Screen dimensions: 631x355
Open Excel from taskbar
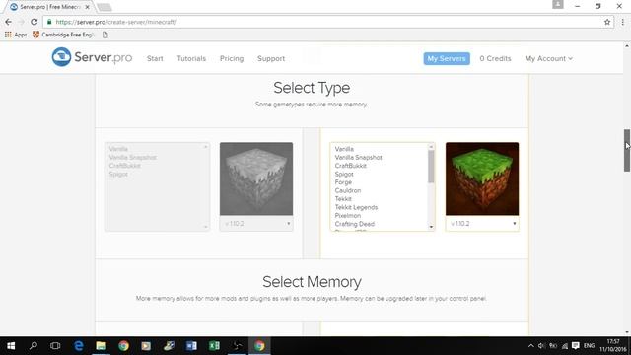point(214,346)
